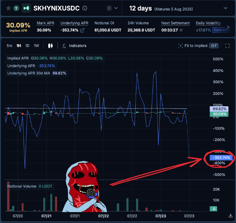Viewport: 236px width, 223px height.
Task: Change chart type via candlestick icon
Action: (x=50, y=46)
